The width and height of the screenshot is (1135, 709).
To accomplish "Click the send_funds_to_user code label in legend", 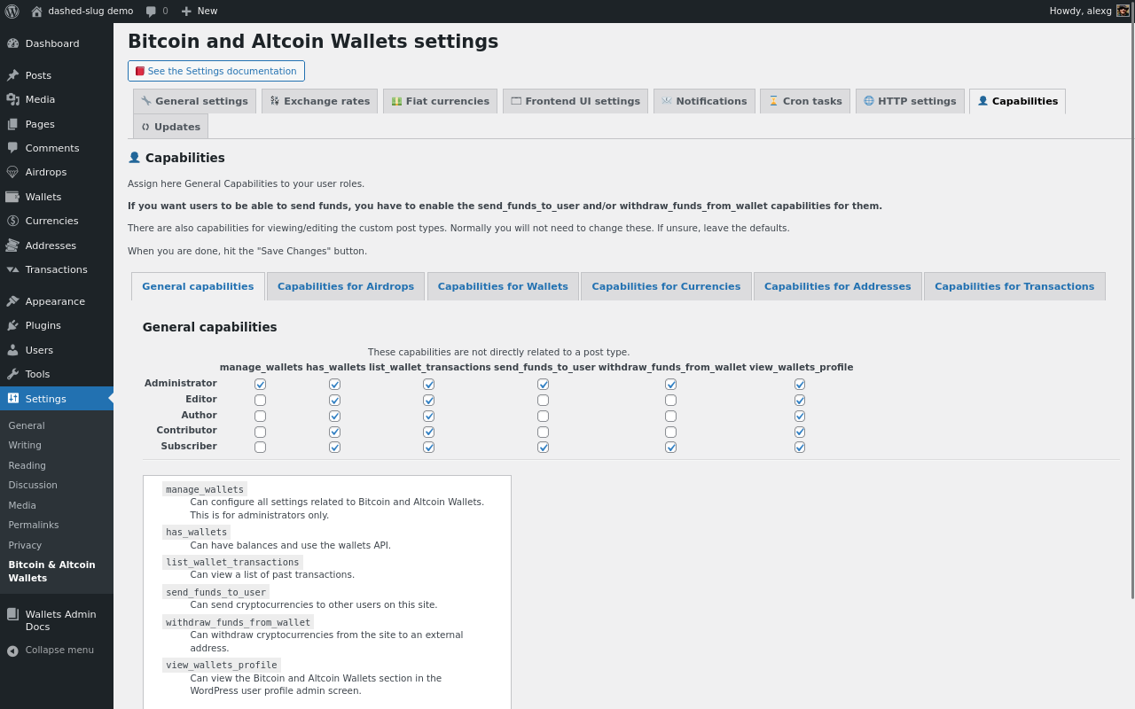I will [215, 592].
